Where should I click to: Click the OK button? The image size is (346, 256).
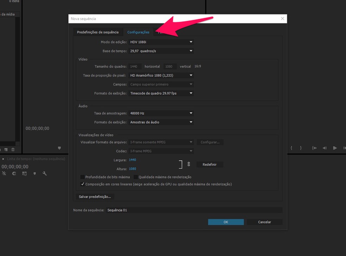(x=226, y=222)
